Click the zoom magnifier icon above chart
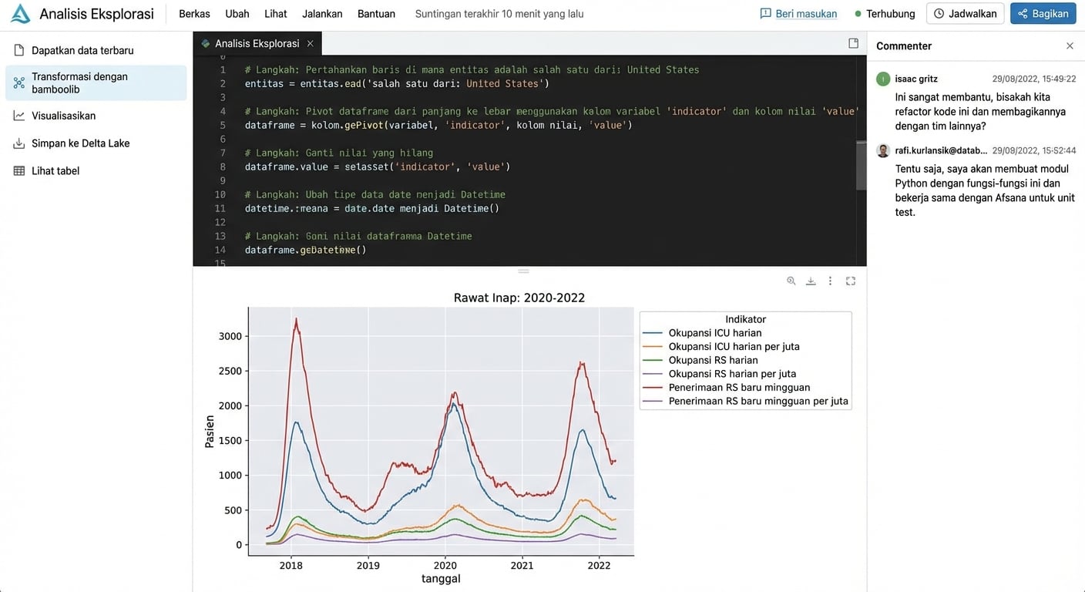This screenshot has width=1085, height=592. (791, 281)
